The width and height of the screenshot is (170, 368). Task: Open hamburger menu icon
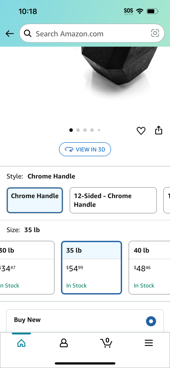149,343
